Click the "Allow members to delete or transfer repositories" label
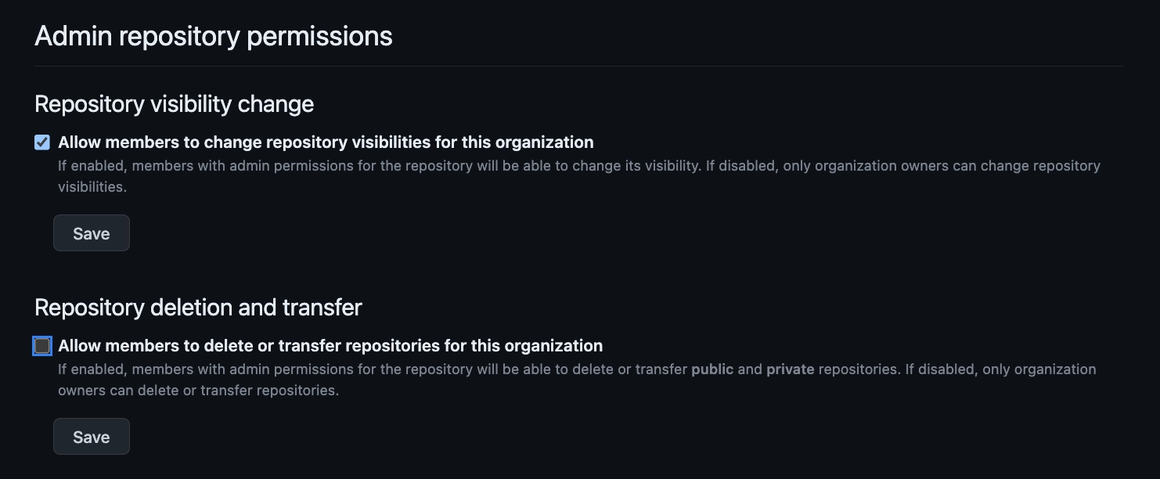Screen dimensions: 1160x479 click(x=330, y=346)
